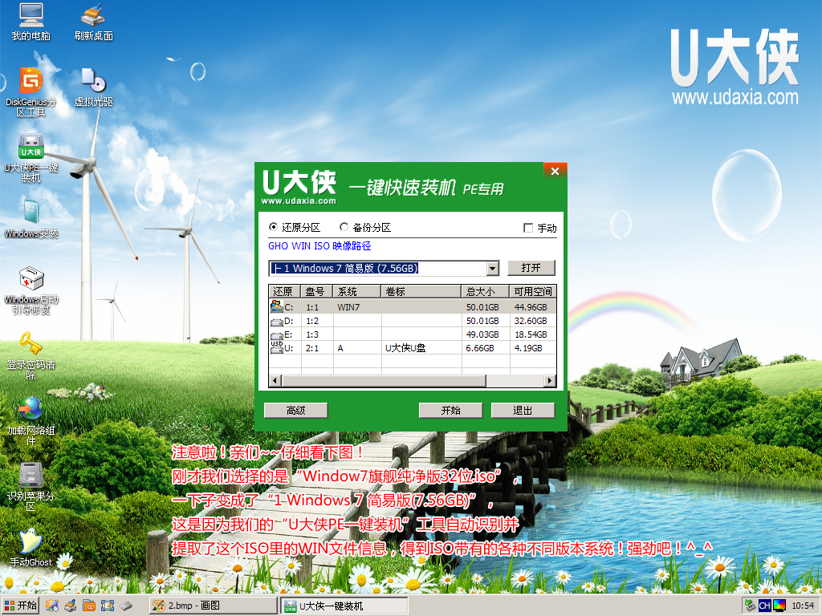Sort by the 还原 column header
Image resolution: width=822 pixels, height=616 pixels.
(x=284, y=292)
